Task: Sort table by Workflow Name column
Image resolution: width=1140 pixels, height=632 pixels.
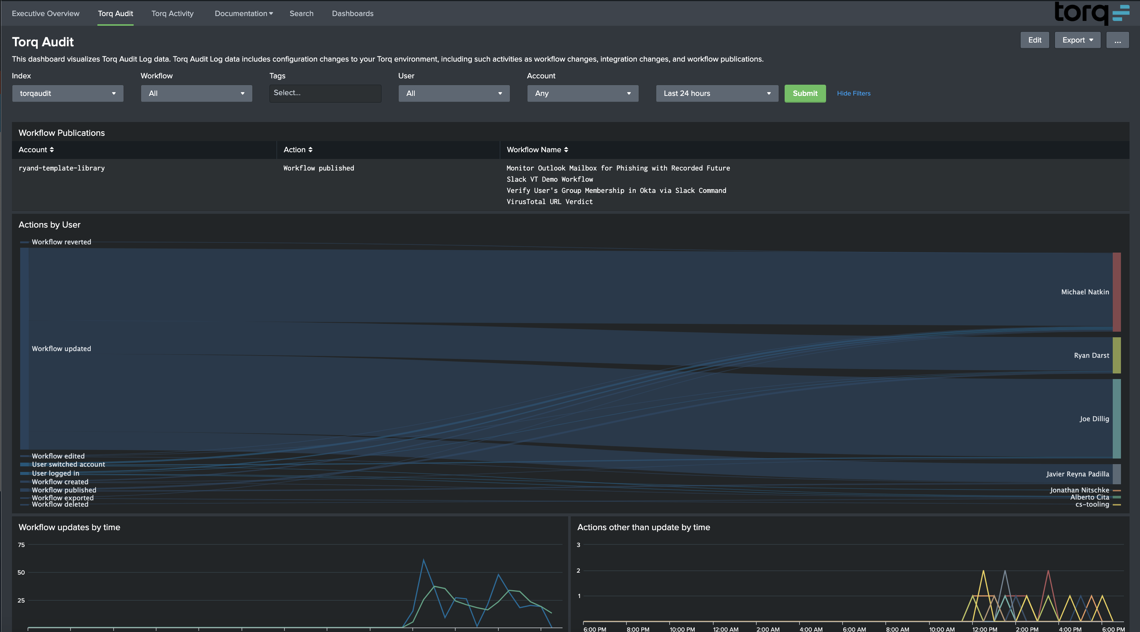Action: [x=537, y=150]
